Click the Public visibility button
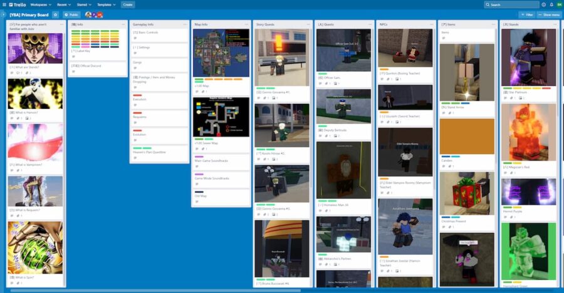 point(71,15)
